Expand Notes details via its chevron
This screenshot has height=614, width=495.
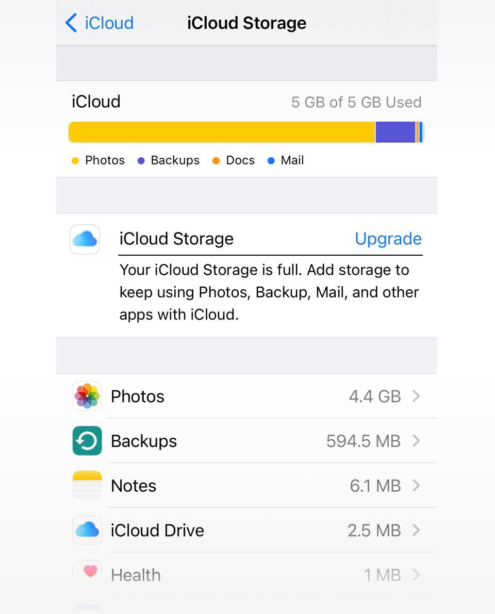click(x=416, y=485)
